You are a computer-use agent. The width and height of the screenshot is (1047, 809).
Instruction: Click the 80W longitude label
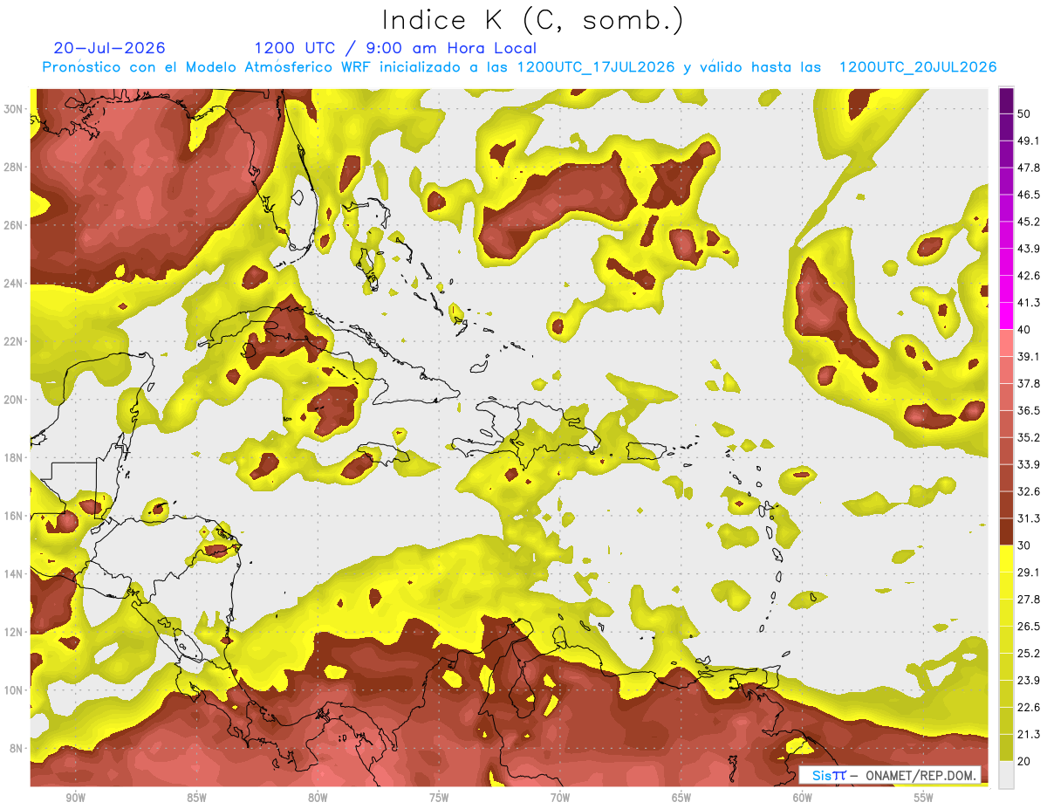[318, 798]
